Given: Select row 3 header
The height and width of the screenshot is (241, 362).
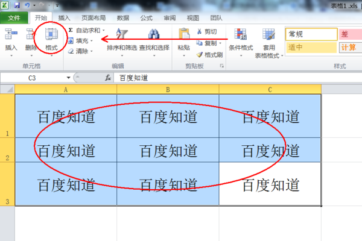Looking at the screenshot, I should (7, 184).
